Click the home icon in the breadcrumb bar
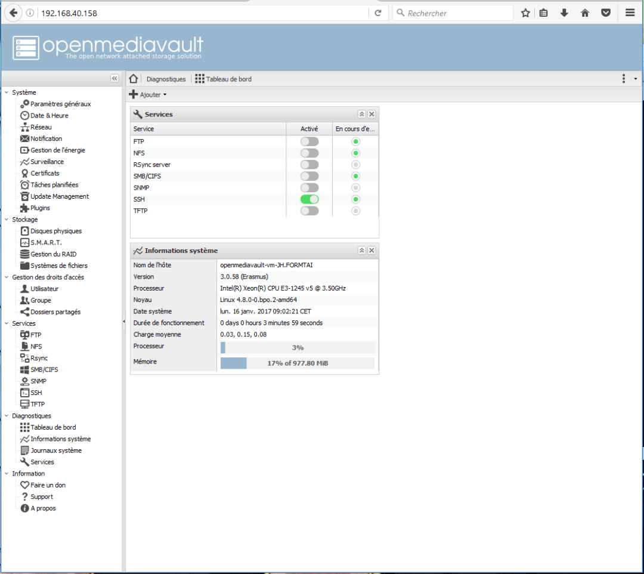644x574 pixels. coord(132,78)
